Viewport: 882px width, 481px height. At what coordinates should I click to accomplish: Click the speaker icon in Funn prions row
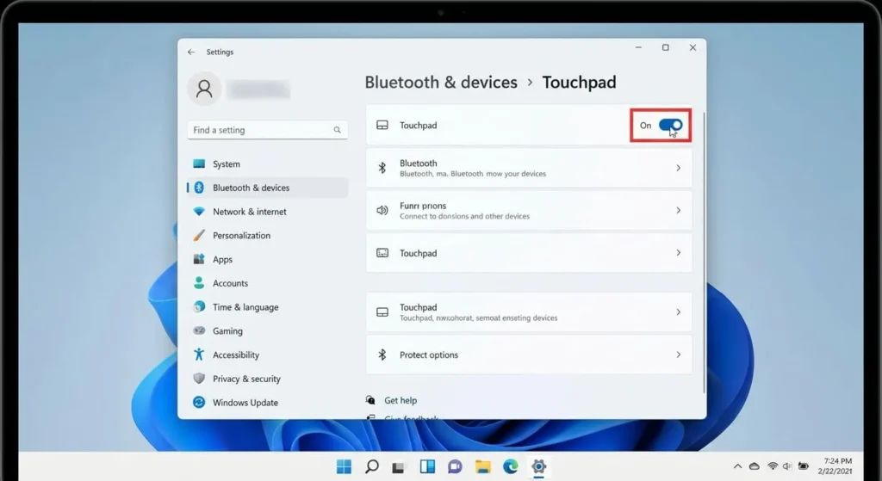(x=382, y=210)
